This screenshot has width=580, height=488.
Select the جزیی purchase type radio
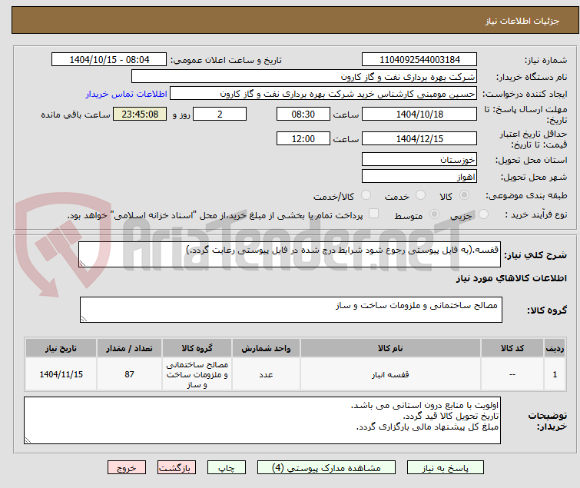point(483,214)
